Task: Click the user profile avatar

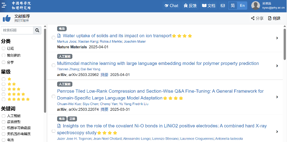Action: (255, 5)
